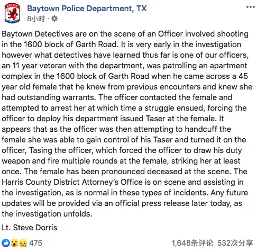Viewport: 257px width, 252px height.
Task: Open the 532次分享 shares list
Action: tap(235, 243)
